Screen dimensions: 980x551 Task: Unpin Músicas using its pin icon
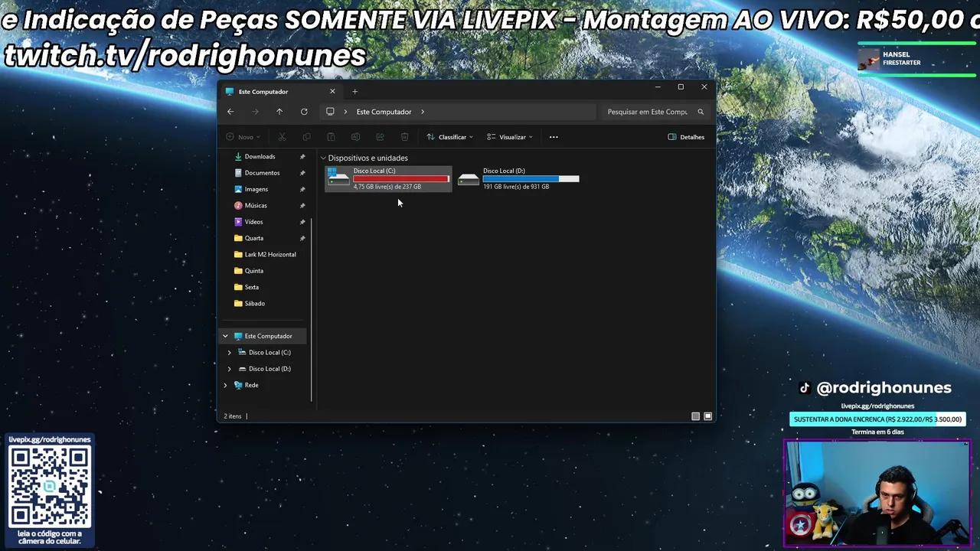tap(302, 206)
